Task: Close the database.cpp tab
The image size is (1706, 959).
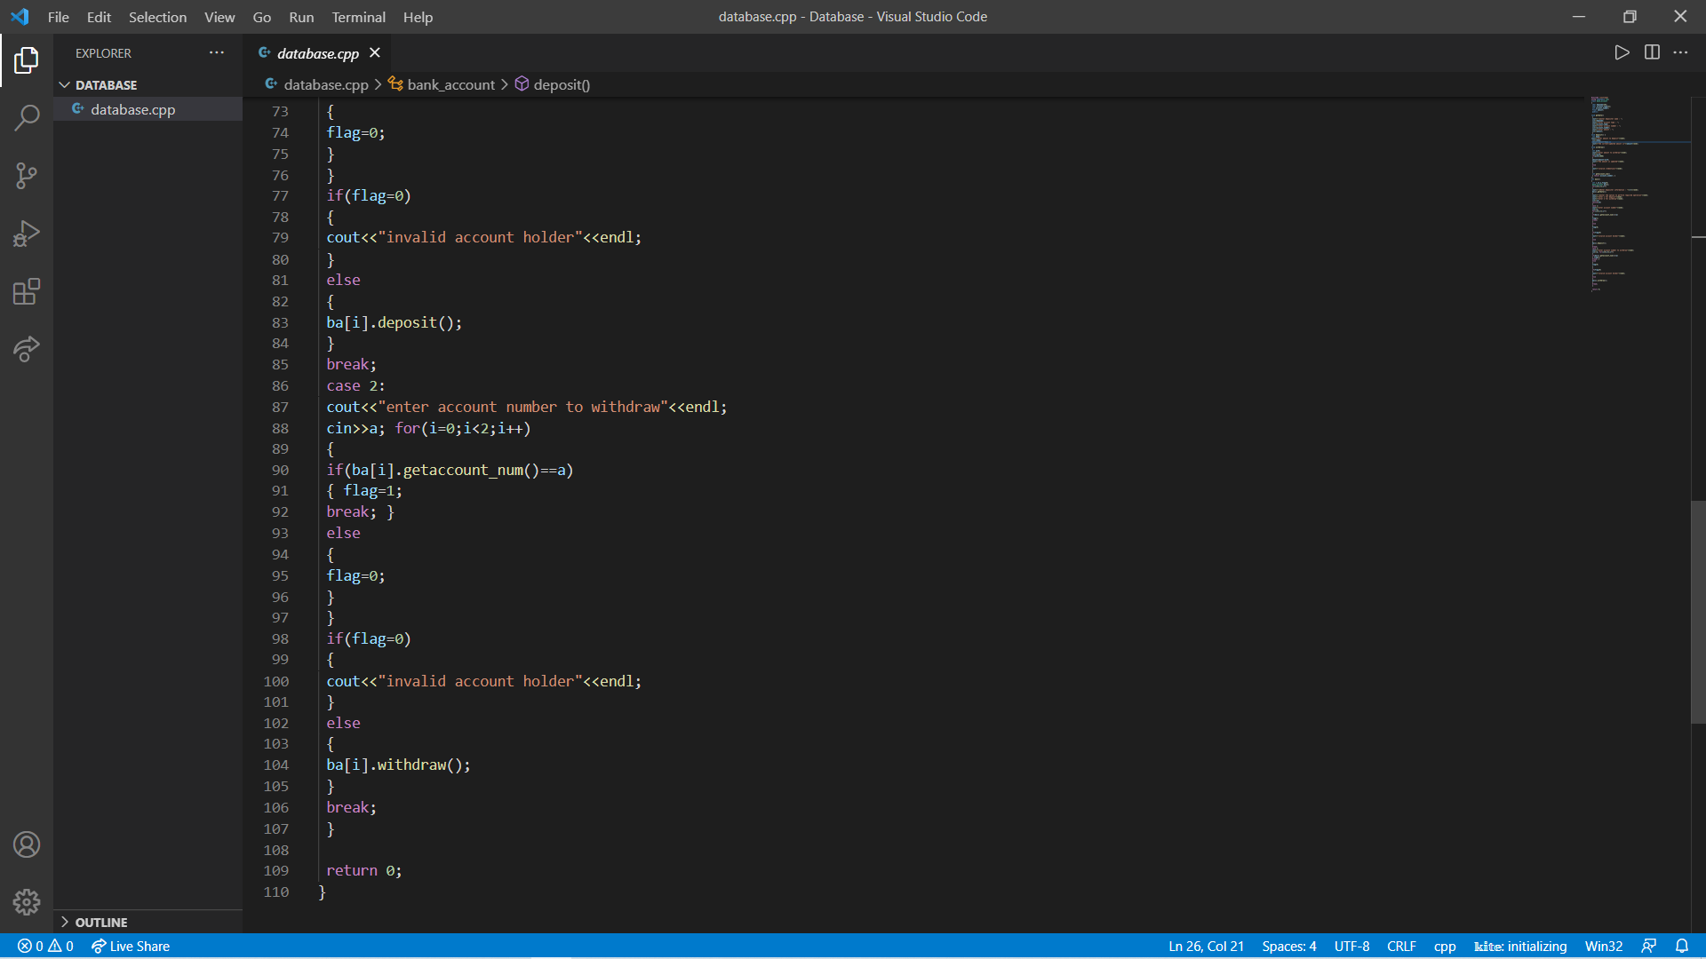Action: [375, 53]
